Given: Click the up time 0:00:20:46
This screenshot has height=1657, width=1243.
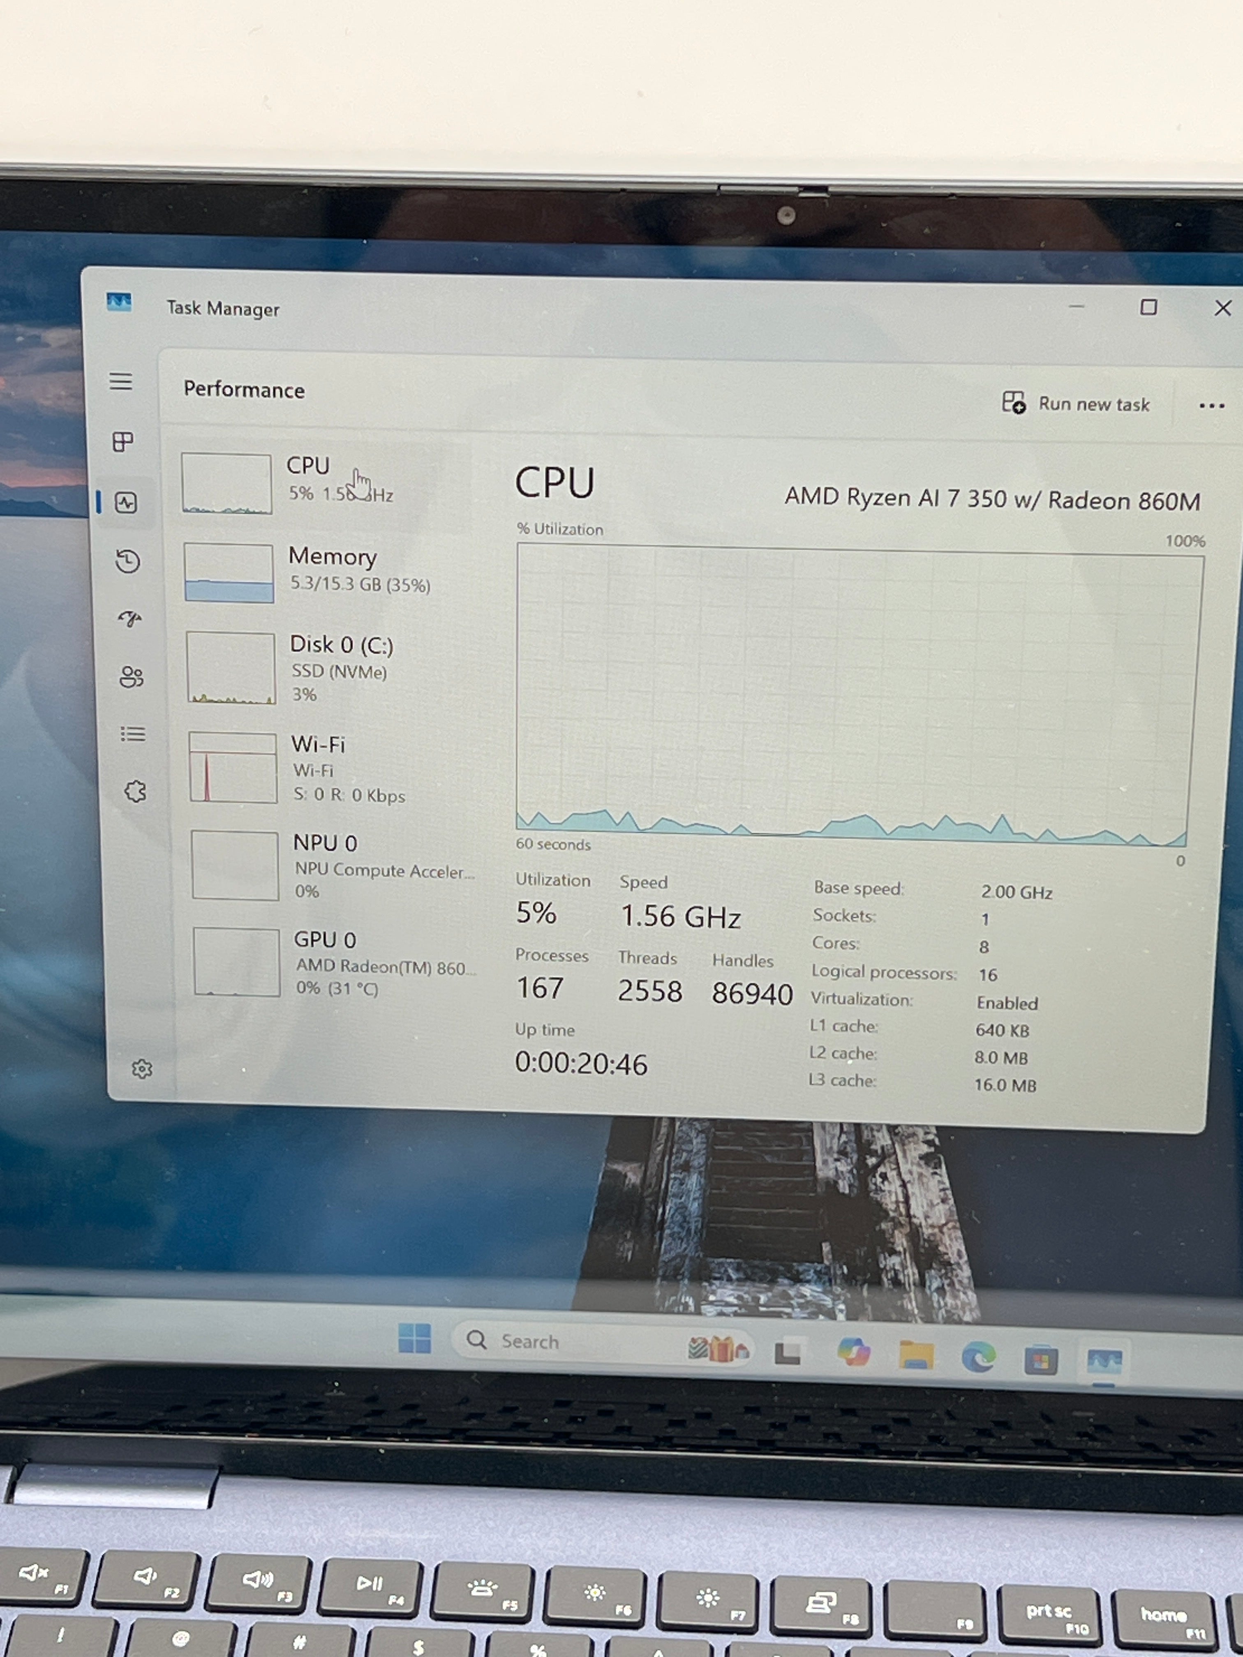Looking at the screenshot, I should [581, 1064].
